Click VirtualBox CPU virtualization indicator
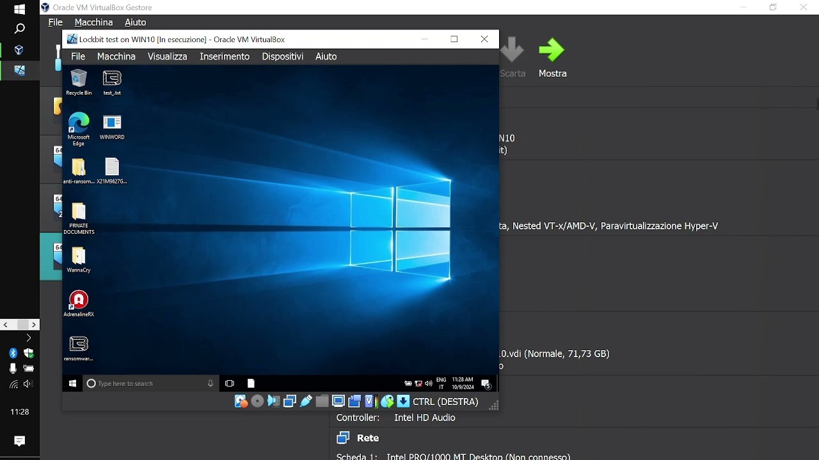Image resolution: width=819 pixels, height=460 pixels. click(x=370, y=401)
